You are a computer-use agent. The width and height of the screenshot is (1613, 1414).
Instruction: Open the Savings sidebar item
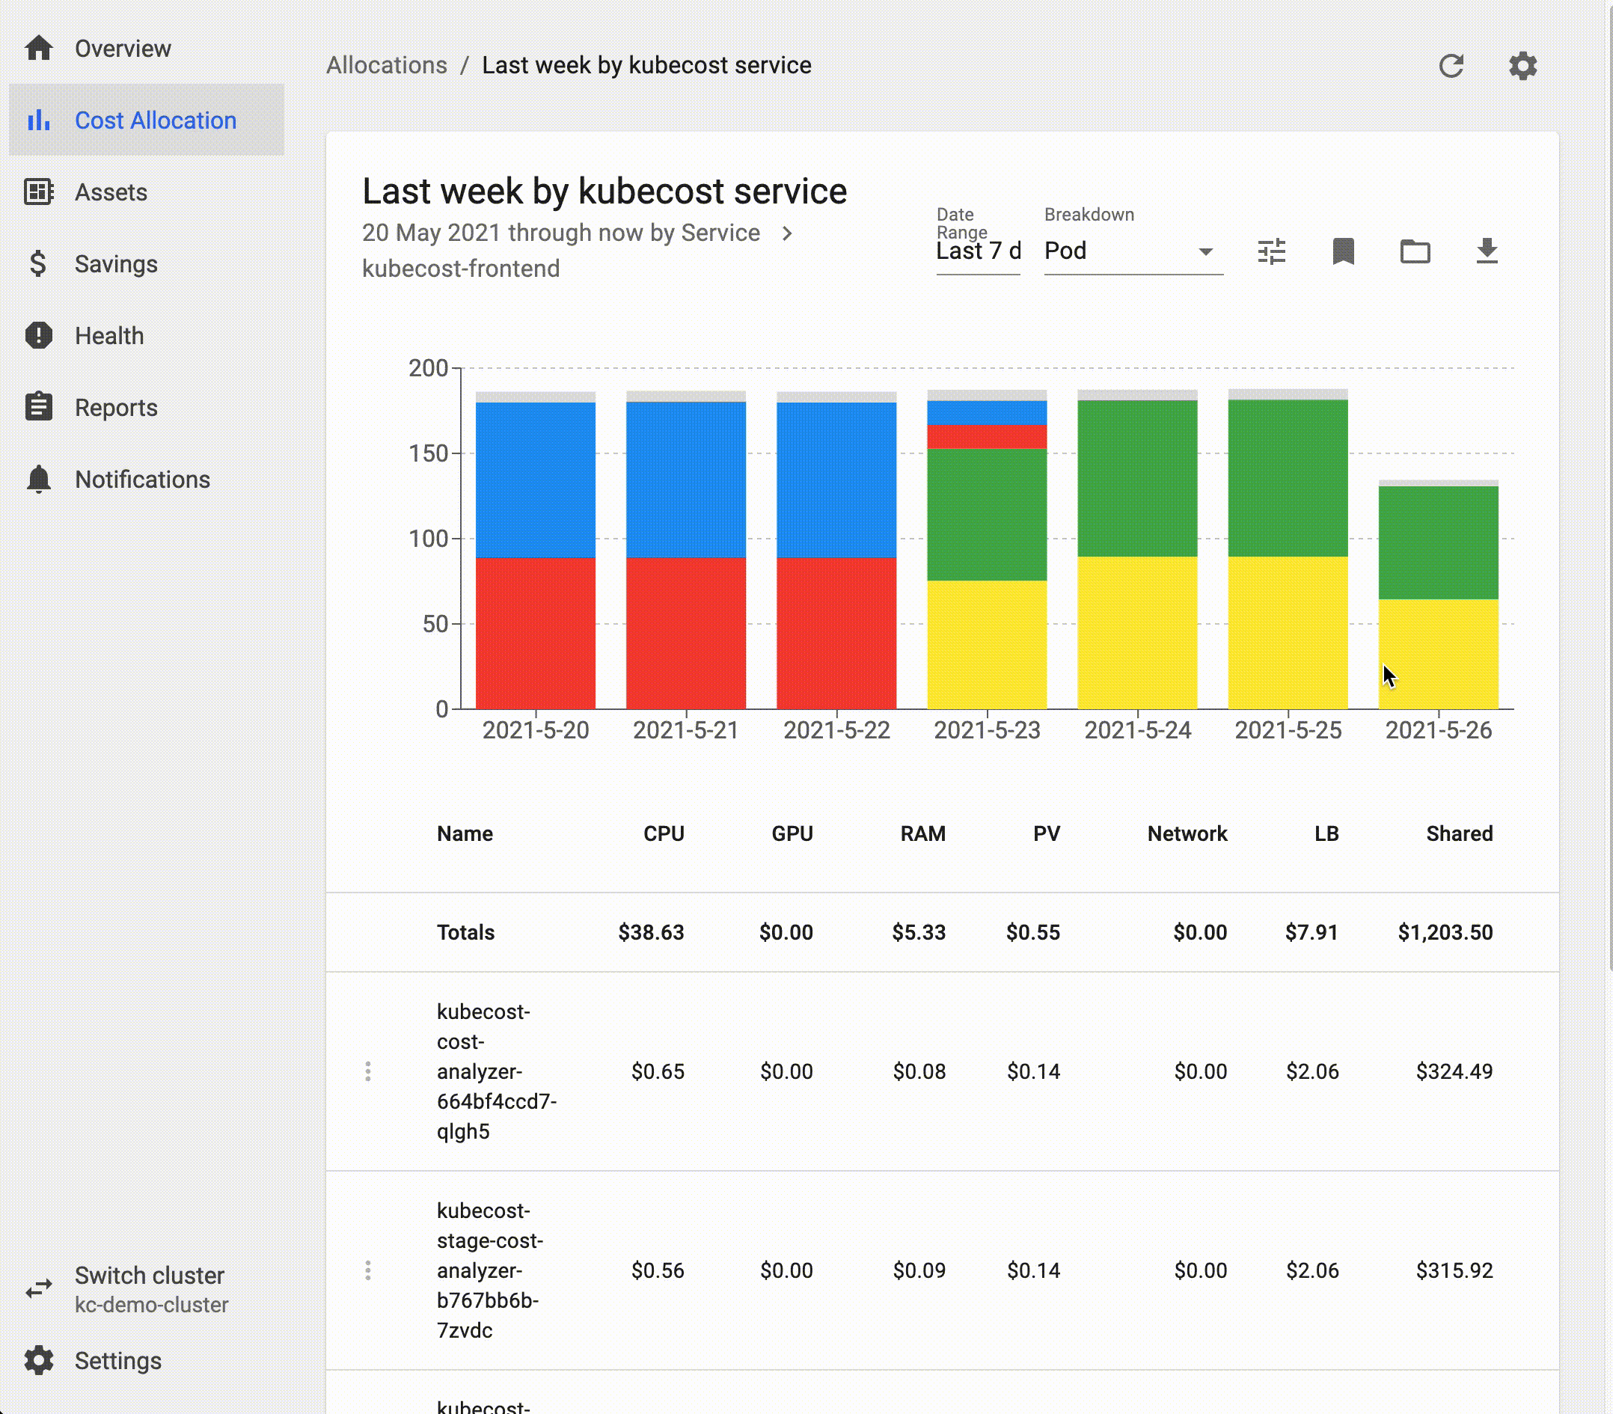(x=116, y=264)
